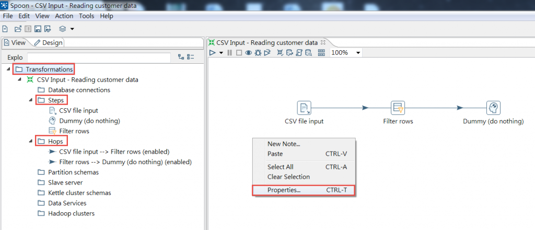Open the View menu in menu bar
The width and height of the screenshot is (535, 230).
[42, 16]
